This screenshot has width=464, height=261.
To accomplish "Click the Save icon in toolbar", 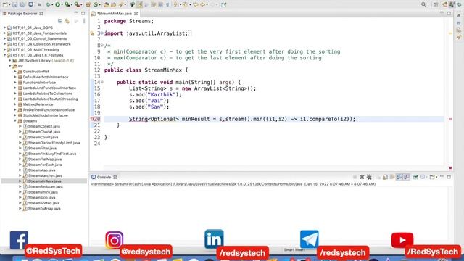I will (x=14, y=4).
